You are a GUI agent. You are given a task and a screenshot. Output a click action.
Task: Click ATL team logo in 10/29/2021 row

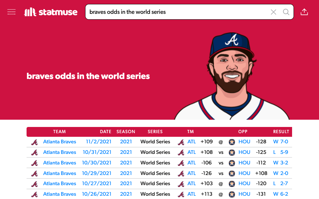tap(181, 174)
